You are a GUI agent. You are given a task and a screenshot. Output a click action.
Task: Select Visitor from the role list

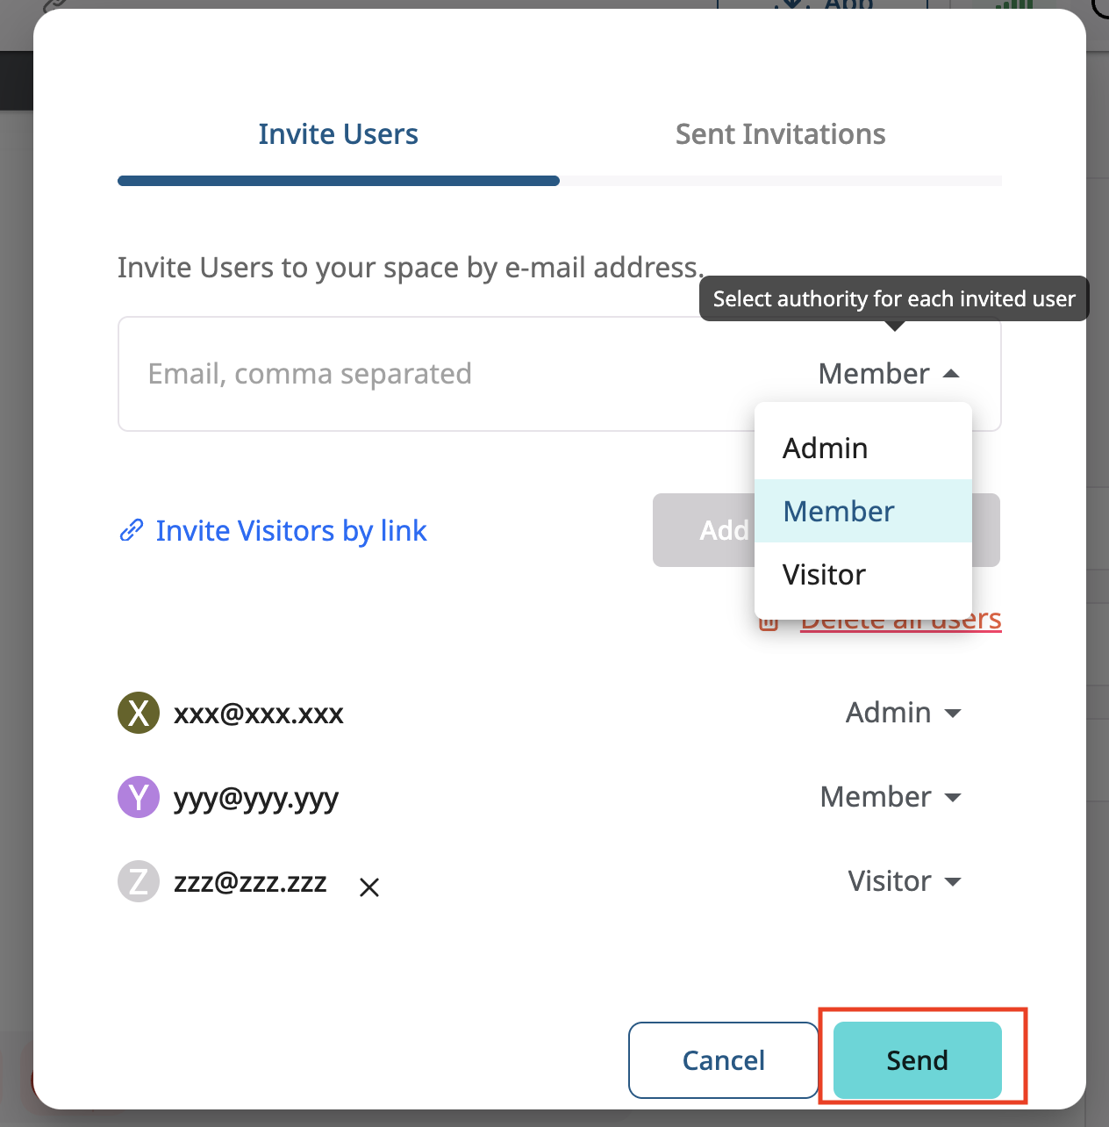(824, 574)
